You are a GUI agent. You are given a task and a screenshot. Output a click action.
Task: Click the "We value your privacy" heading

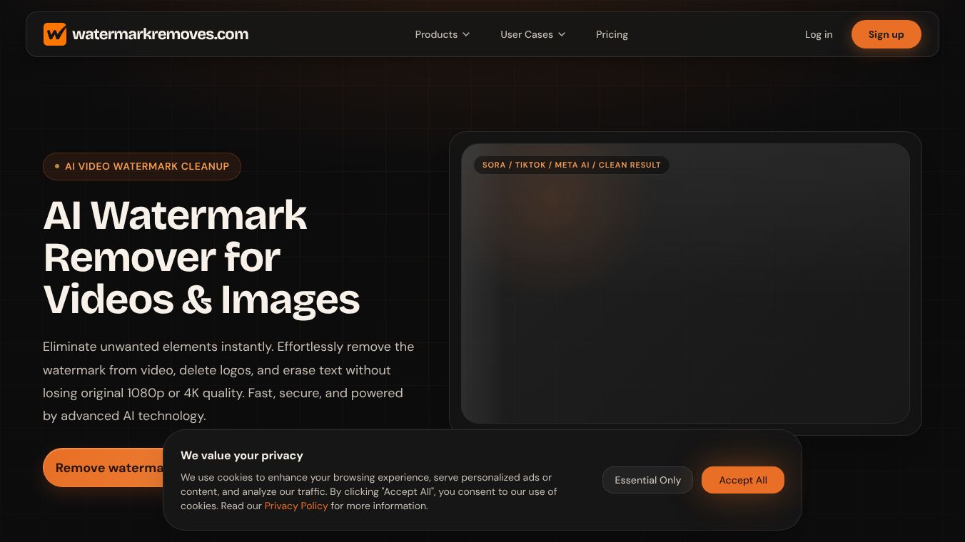point(242,455)
